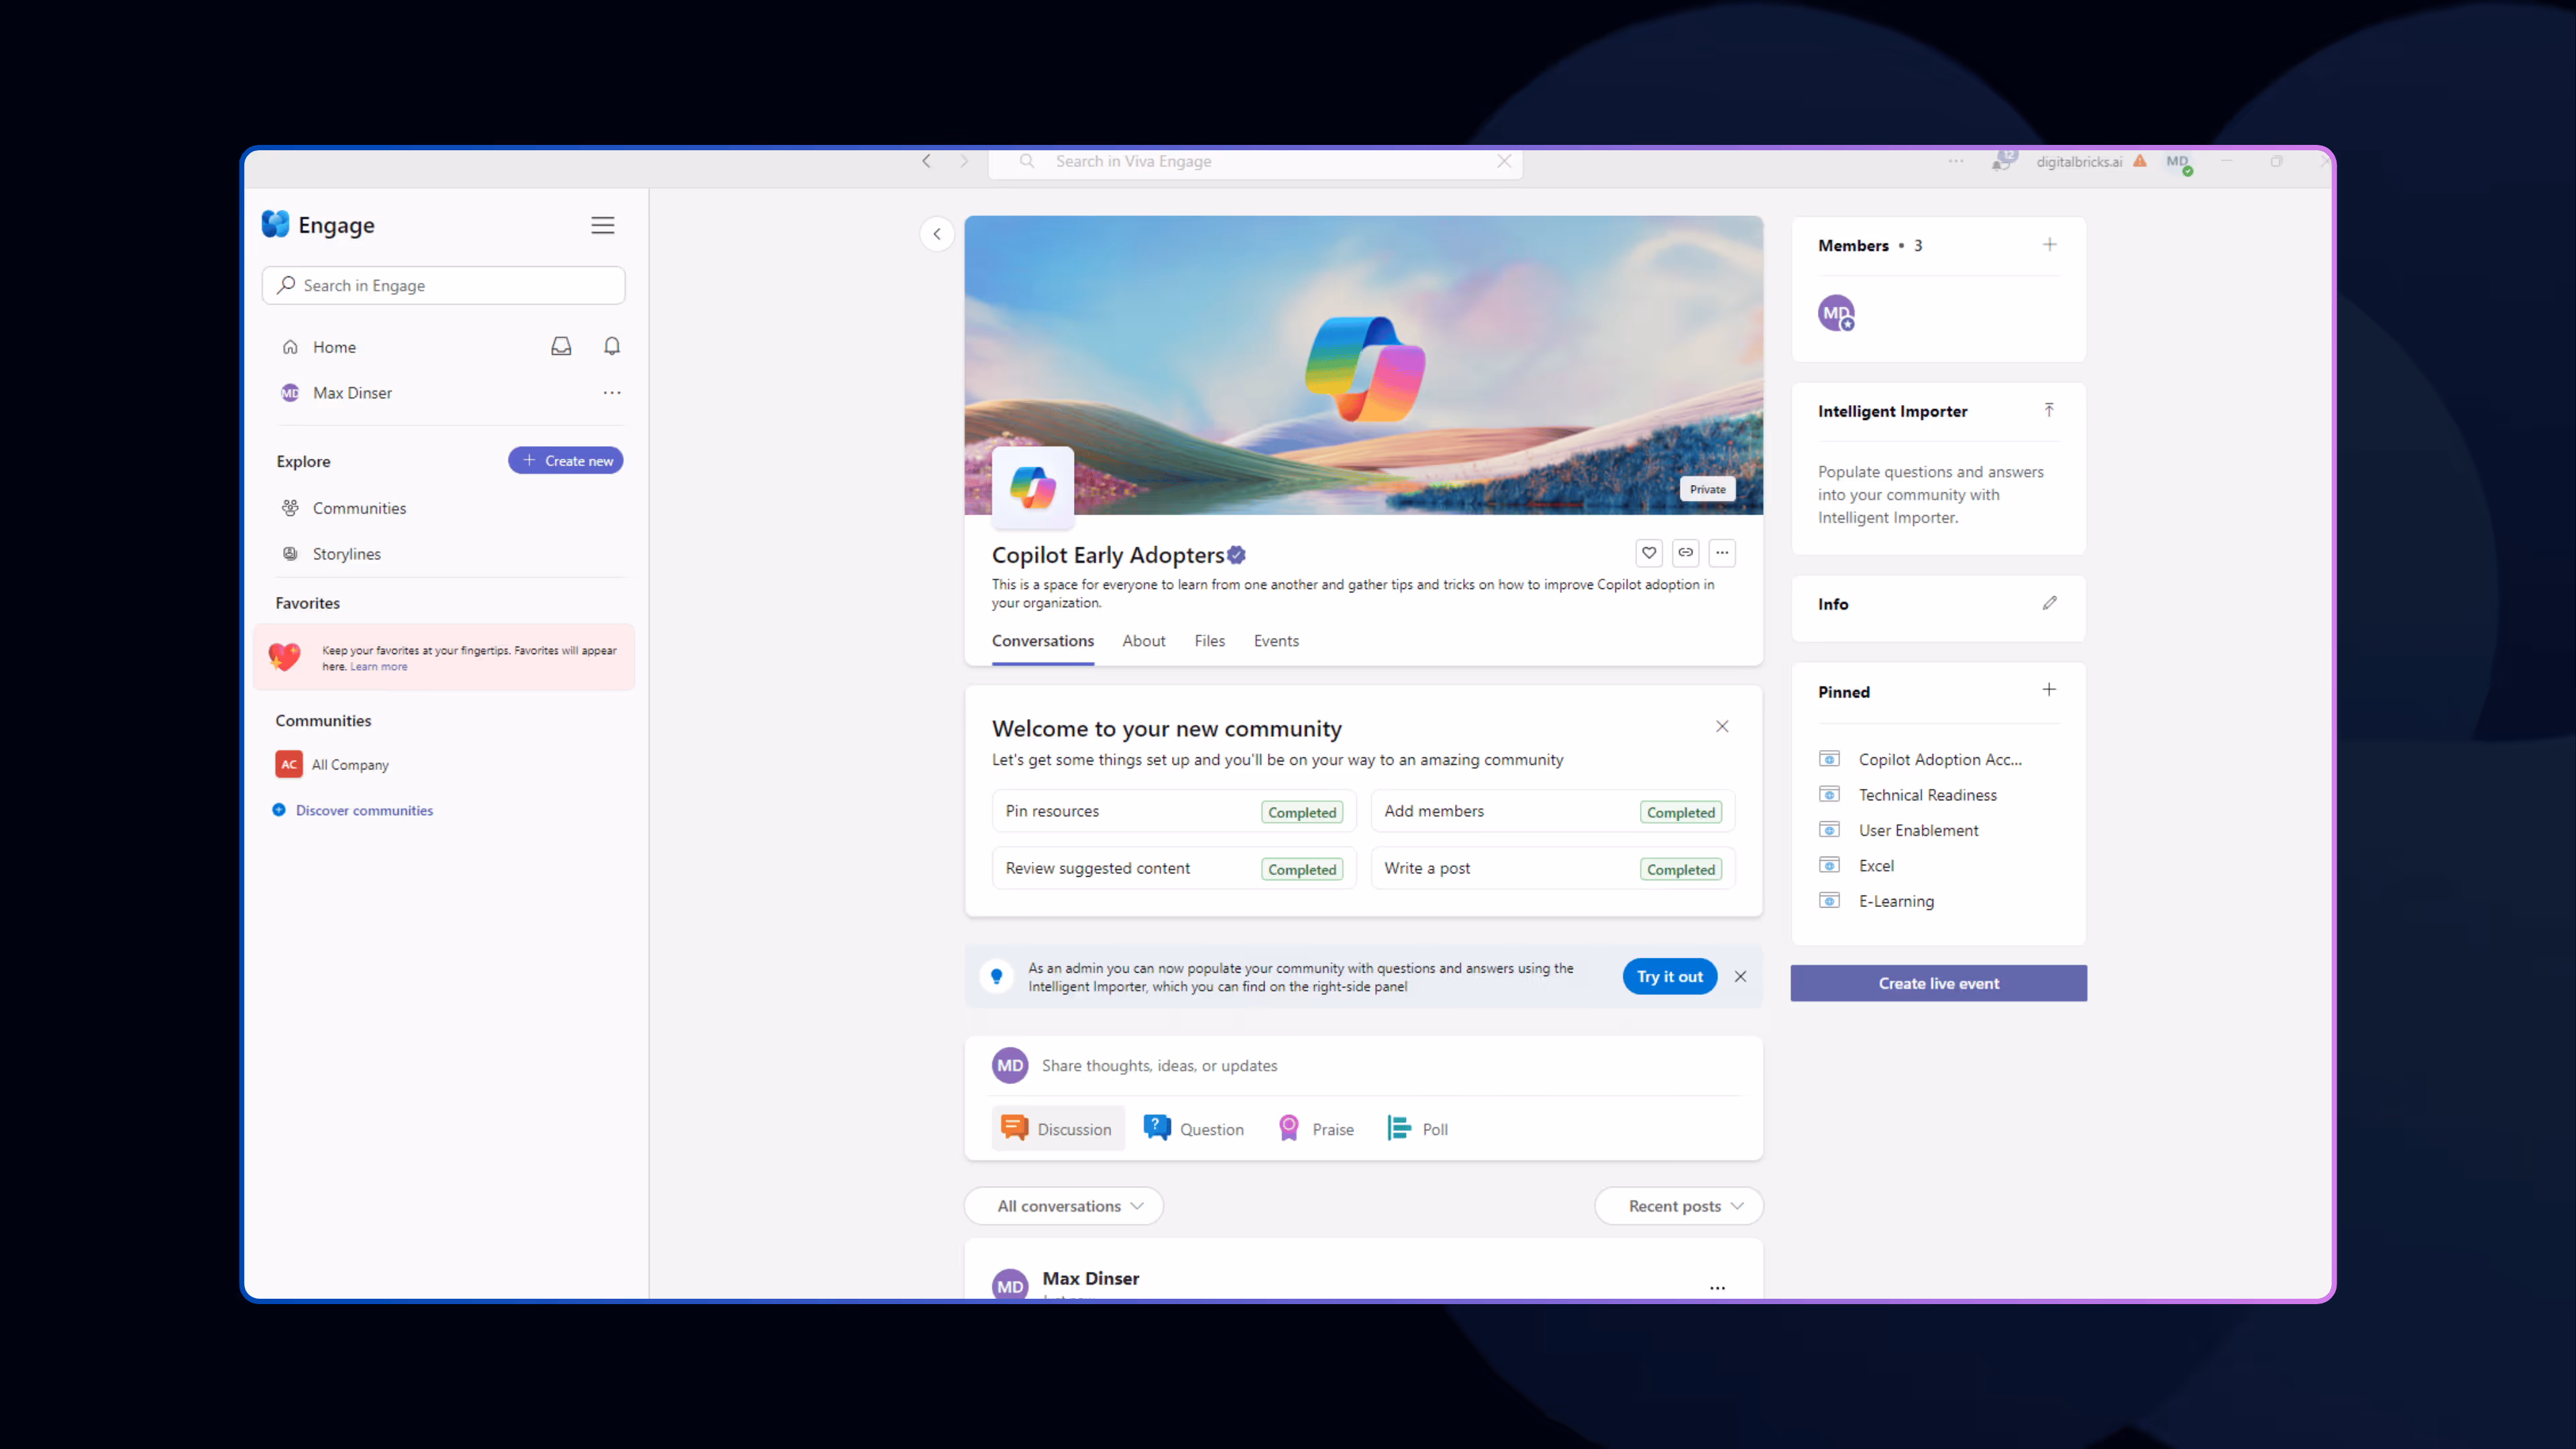Edit Info with the pencil icon

click(2049, 603)
